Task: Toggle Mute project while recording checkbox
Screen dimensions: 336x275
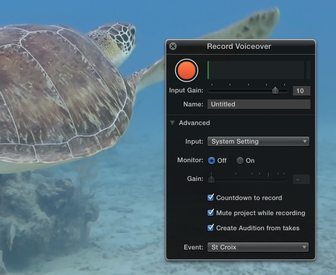Action: pos(210,213)
